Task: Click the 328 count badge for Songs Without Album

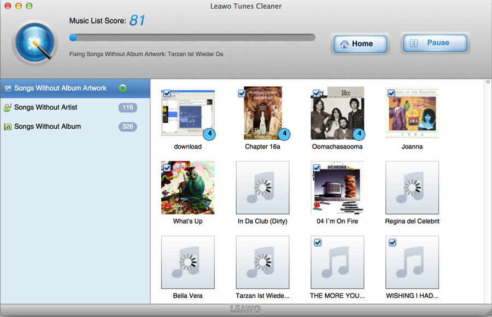Action: (x=128, y=127)
